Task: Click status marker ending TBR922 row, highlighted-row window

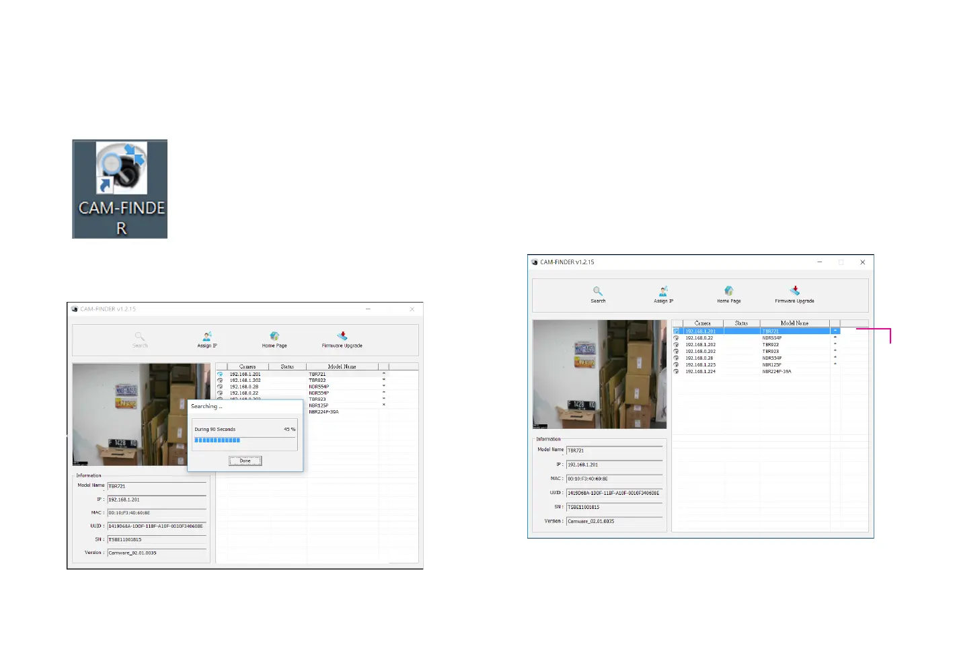Action: coord(835,344)
